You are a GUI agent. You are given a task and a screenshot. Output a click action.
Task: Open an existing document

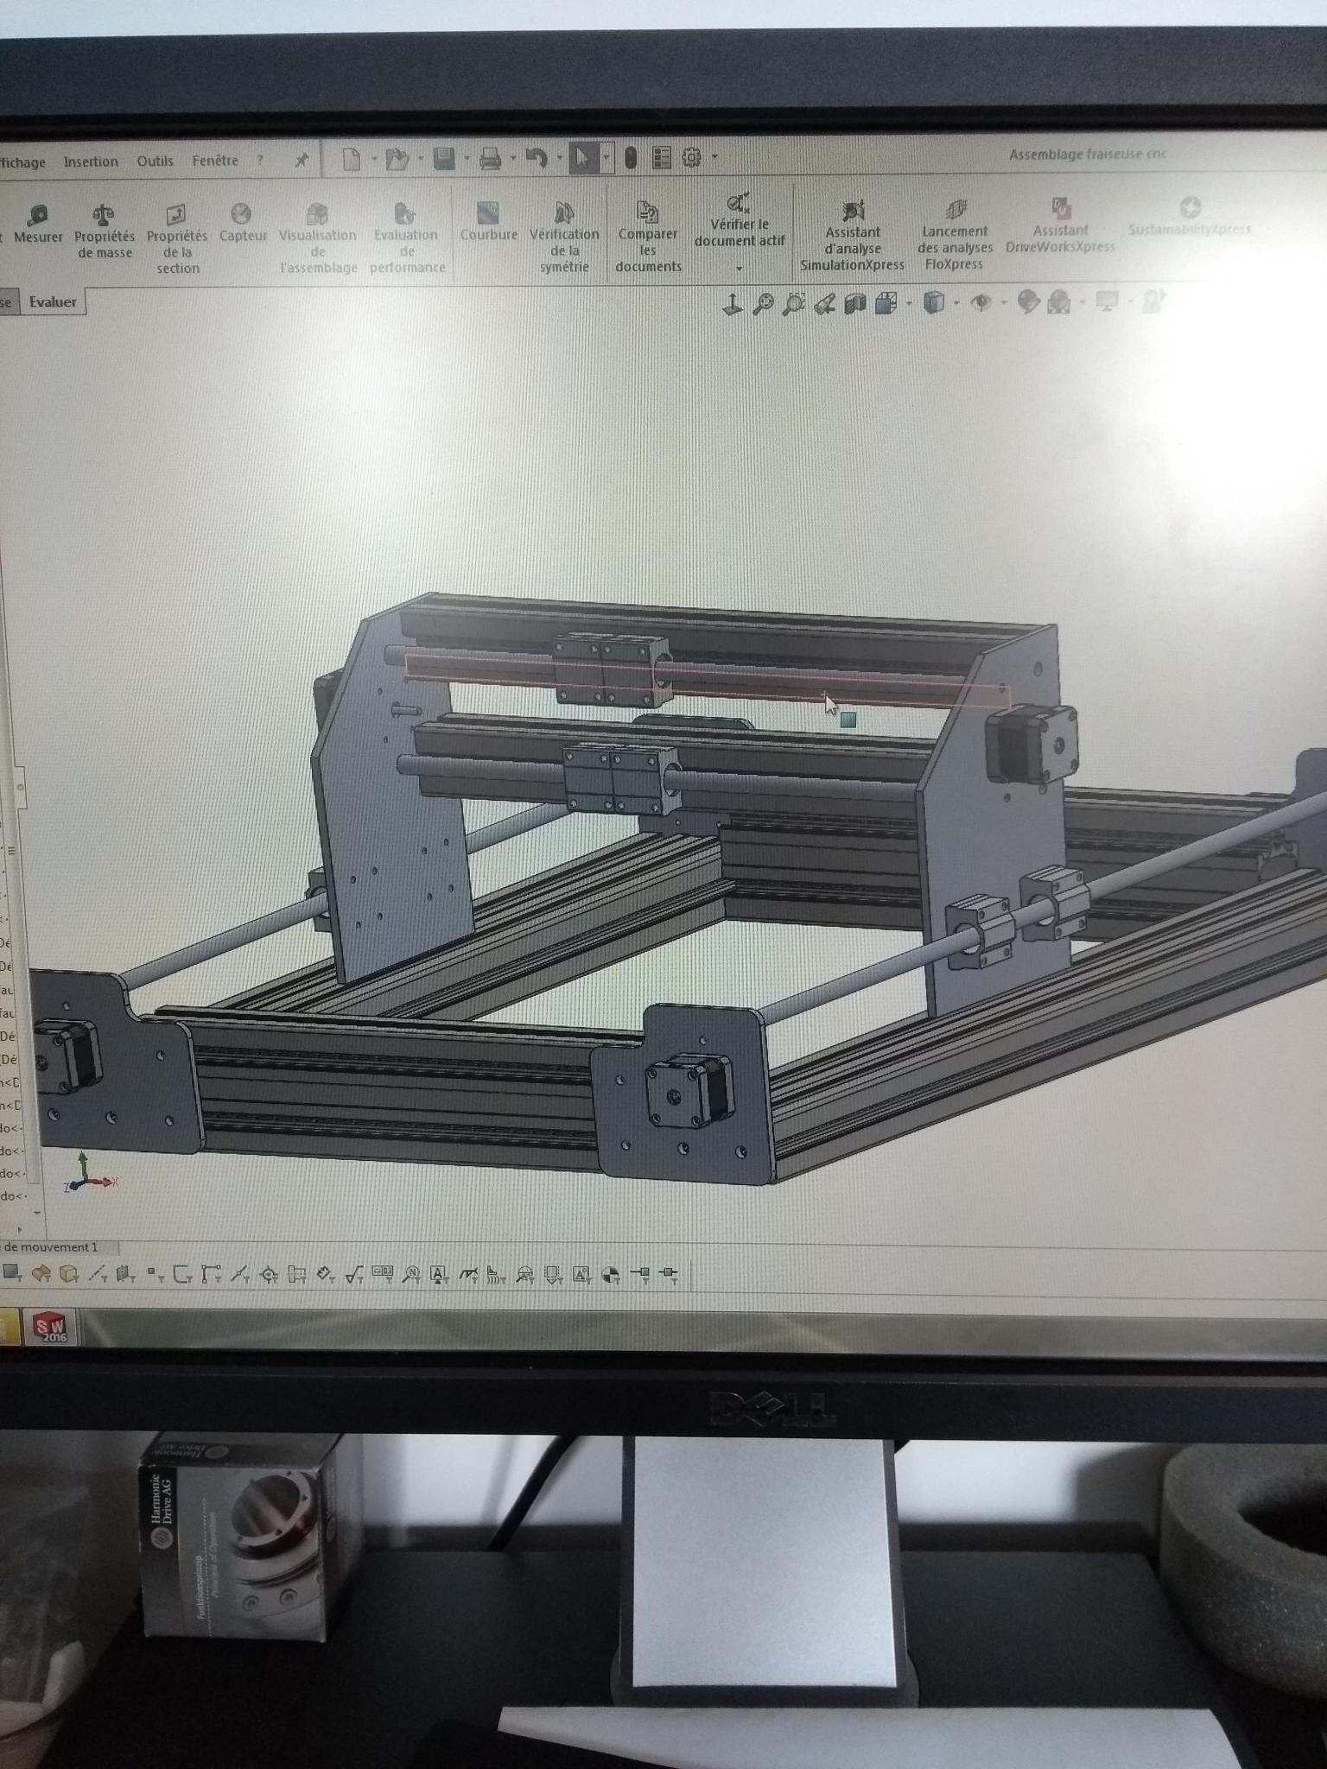(397, 159)
